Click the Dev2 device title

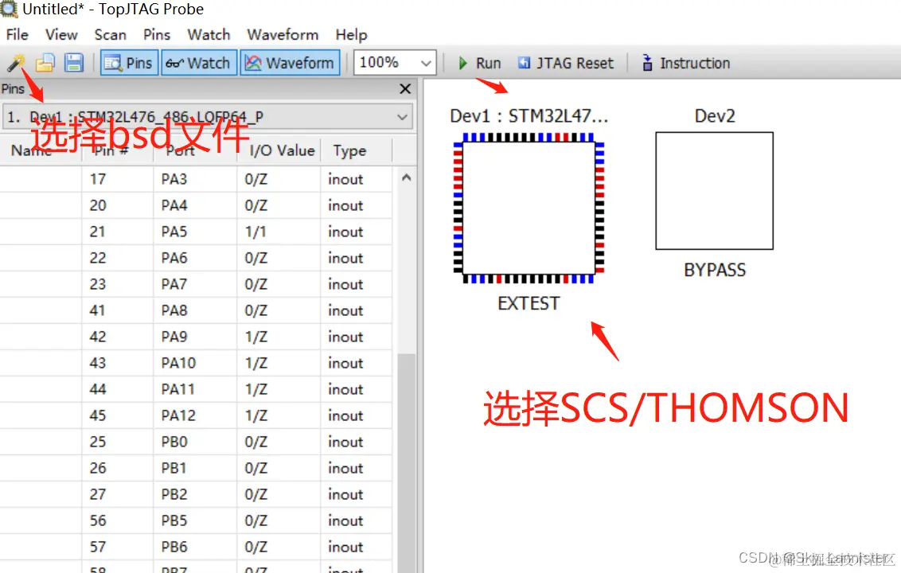pos(714,116)
